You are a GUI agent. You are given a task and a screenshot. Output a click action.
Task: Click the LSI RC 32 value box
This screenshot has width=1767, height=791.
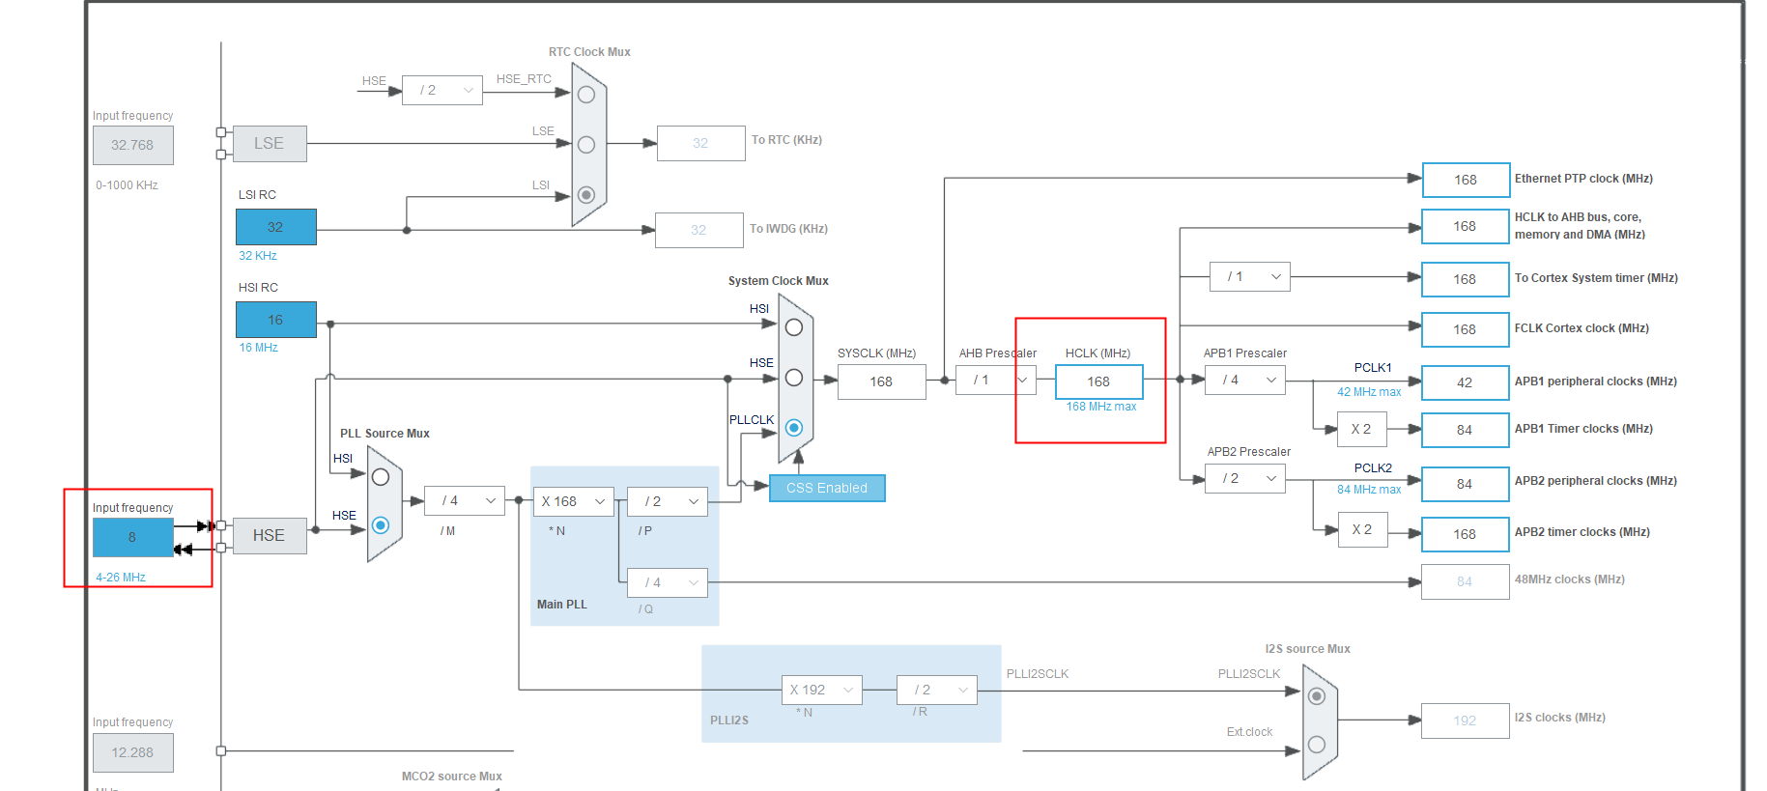pos(276,227)
